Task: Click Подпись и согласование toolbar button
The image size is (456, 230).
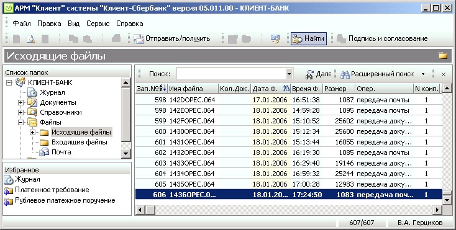Action: tap(382, 39)
